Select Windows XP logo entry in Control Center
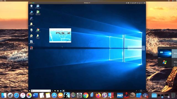Screen dimensions: 177x99 [165, 62]
